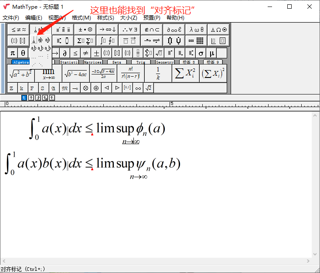Insert the plus-minus sign from the small bar

(x=96, y=53)
